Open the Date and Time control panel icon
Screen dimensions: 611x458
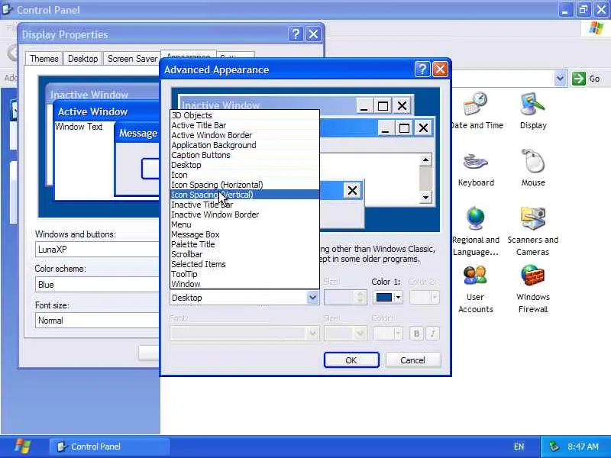pos(476,110)
